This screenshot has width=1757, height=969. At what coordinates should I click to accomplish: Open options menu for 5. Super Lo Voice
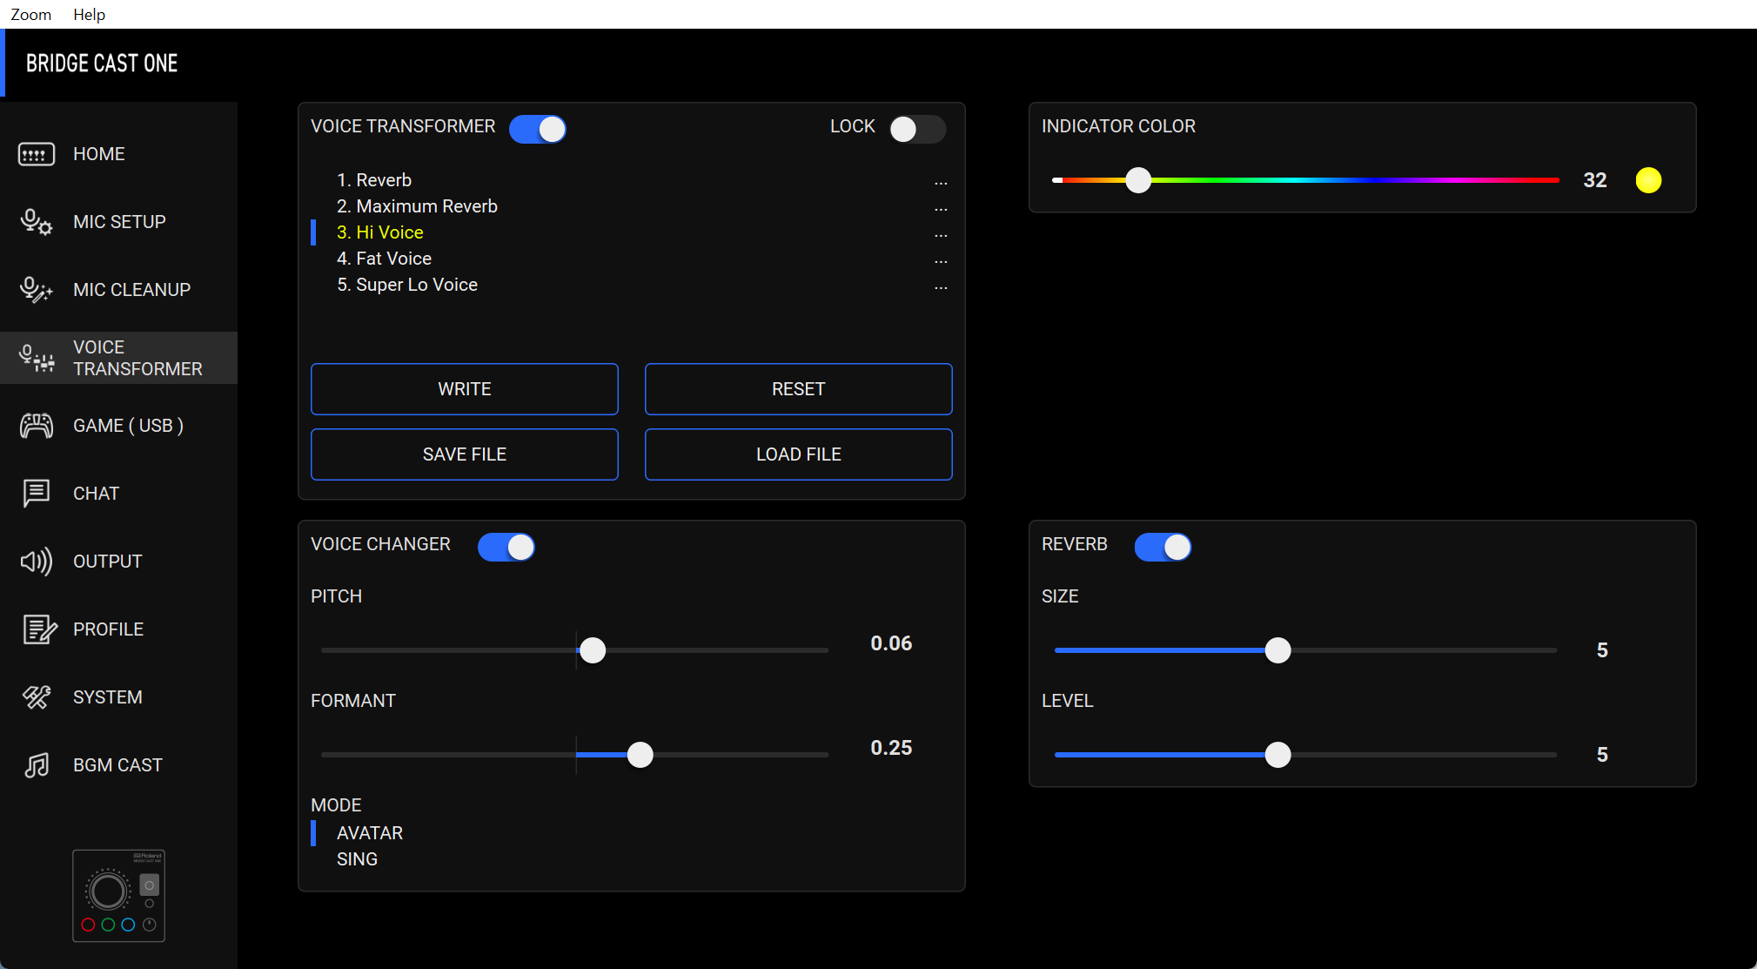[941, 287]
